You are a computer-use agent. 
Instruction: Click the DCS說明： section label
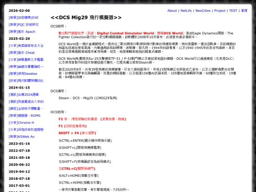point(58,26)
